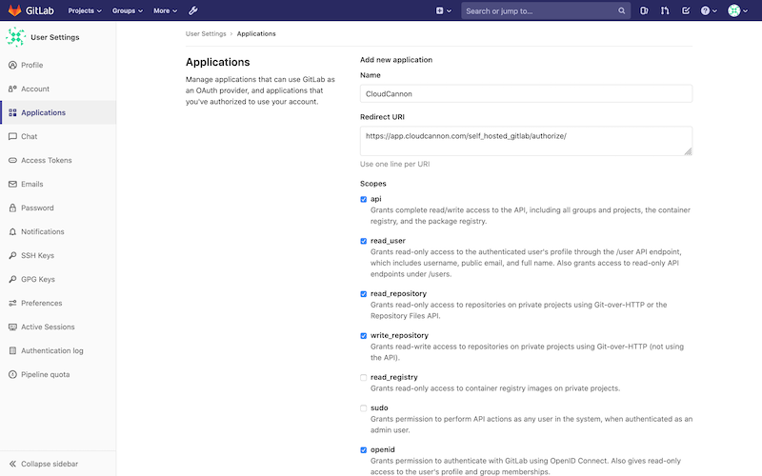Open the to-do list icon

(686, 10)
